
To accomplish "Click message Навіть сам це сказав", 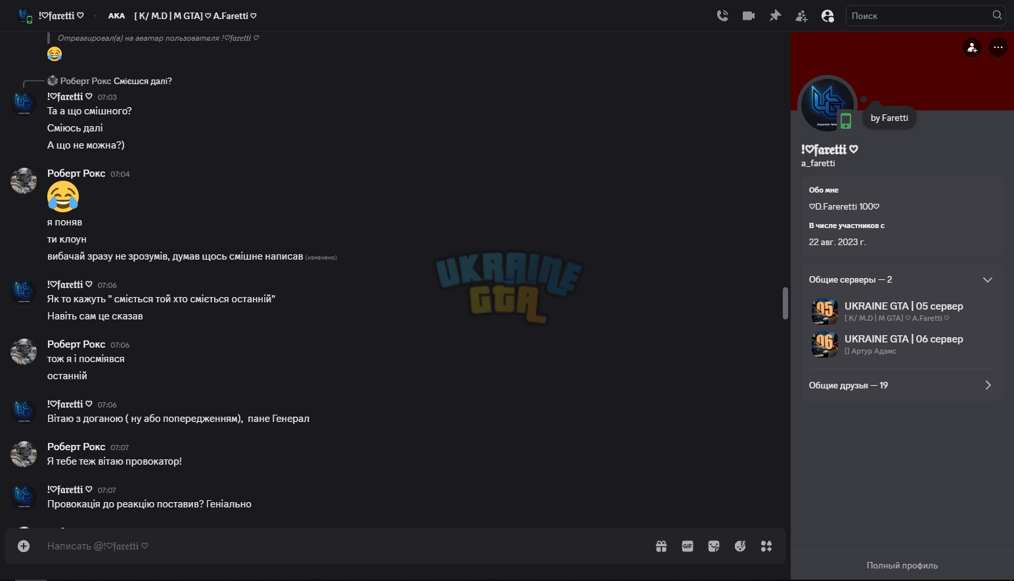I will (x=95, y=316).
